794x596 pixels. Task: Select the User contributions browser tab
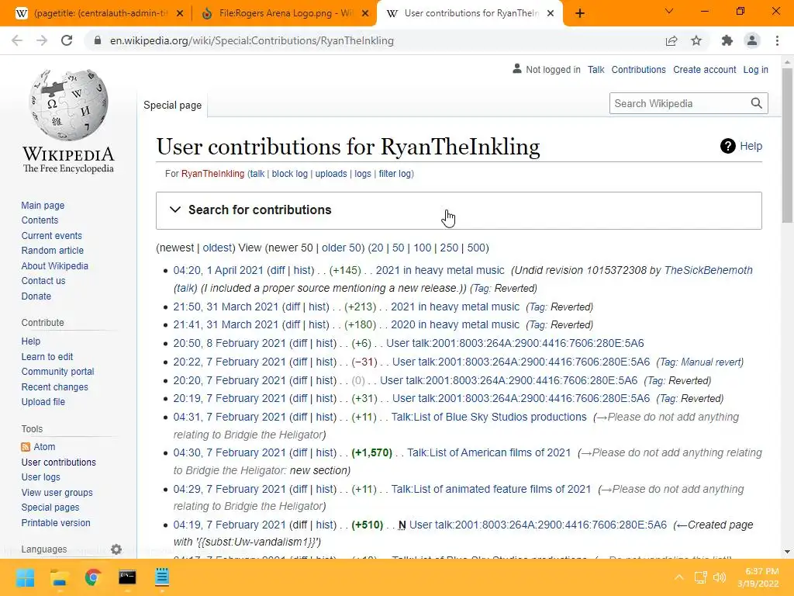click(471, 13)
